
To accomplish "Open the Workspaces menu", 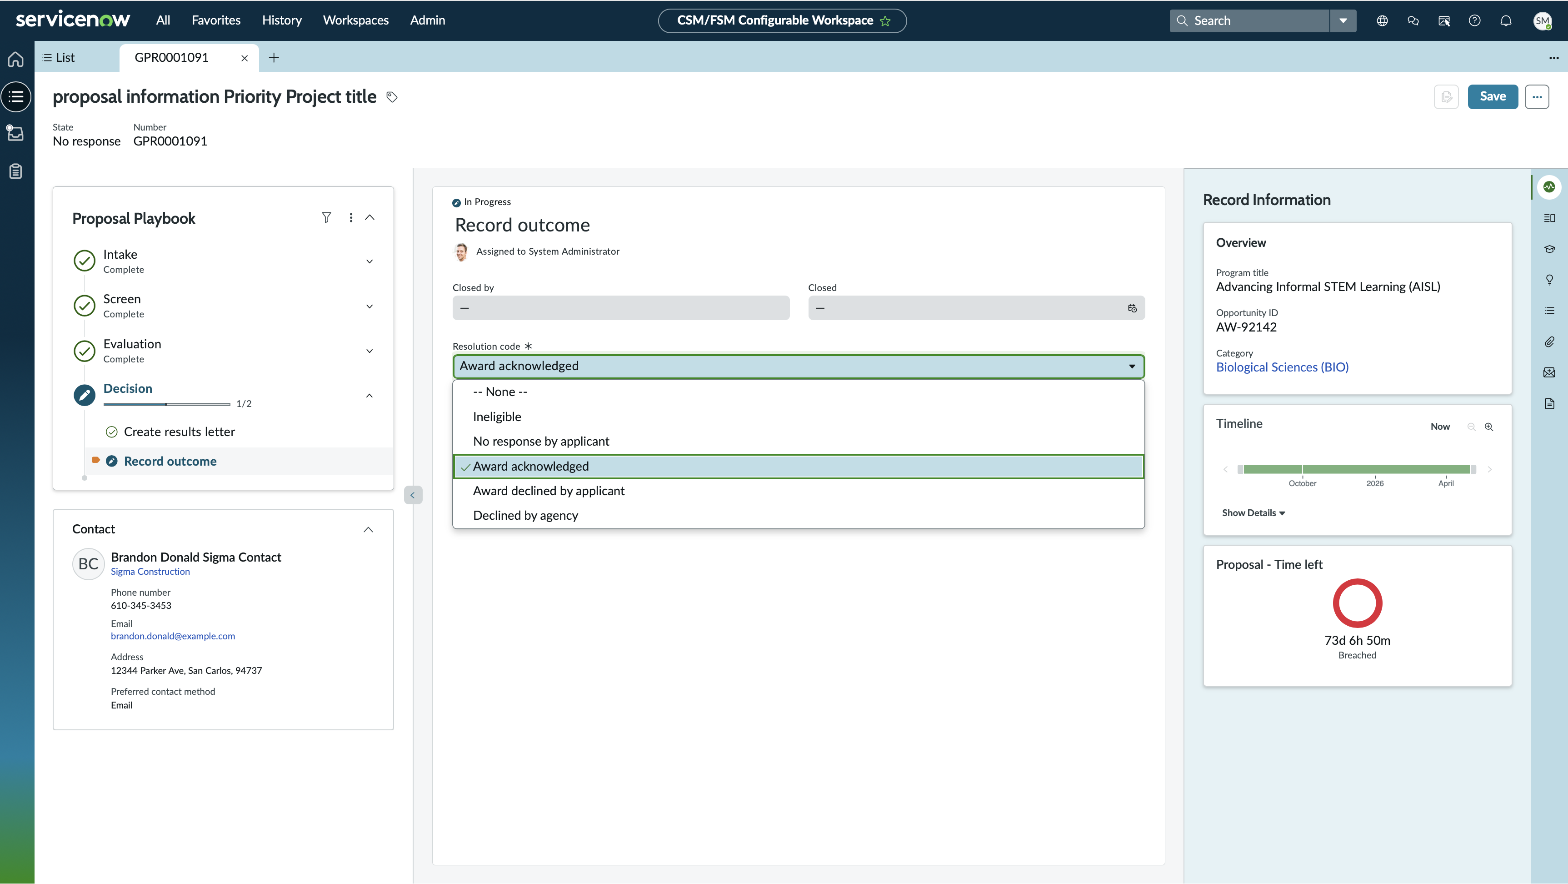I will [355, 20].
